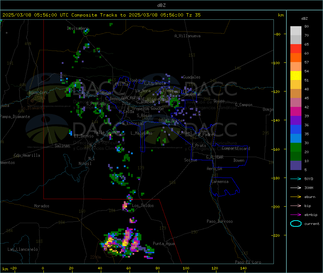Select the light blue 30-35 dBZ swatch
323x273 pixels.
296,138
